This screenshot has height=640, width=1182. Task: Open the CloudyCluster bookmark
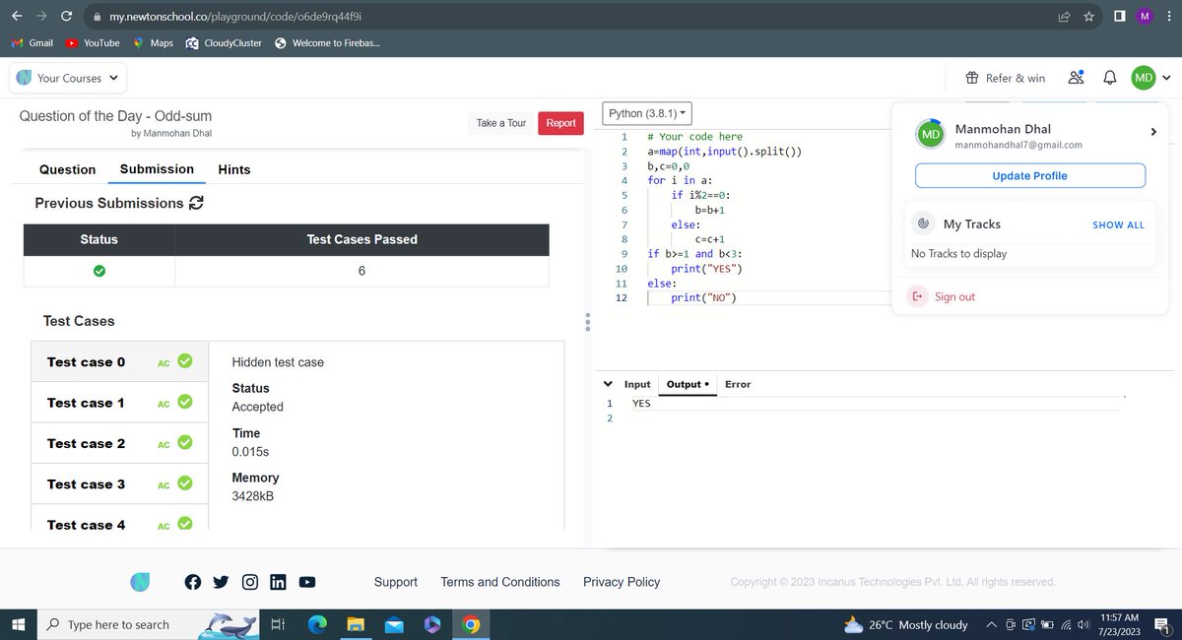point(224,43)
